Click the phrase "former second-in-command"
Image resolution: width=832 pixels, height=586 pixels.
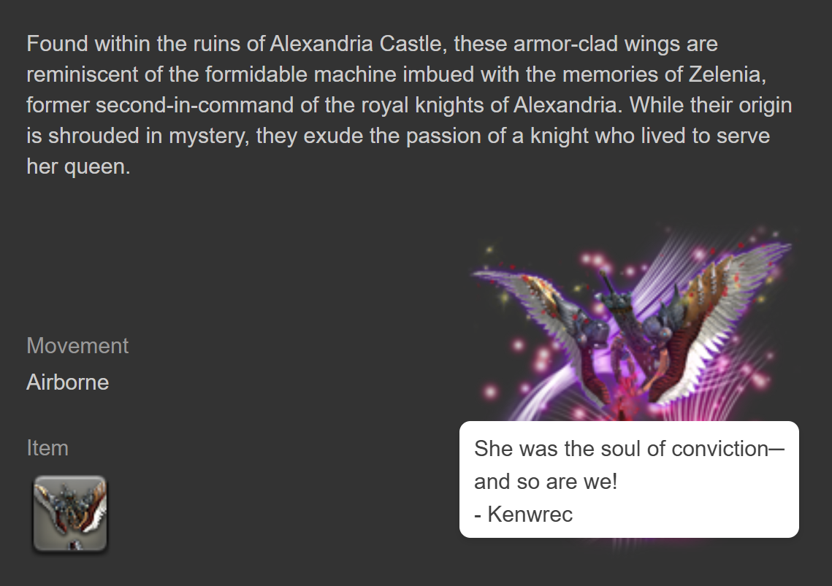(160, 105)
